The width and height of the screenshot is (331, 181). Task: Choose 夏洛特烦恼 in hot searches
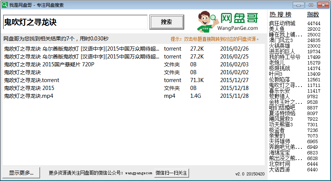pyautogui.click(x=282, y=113)
